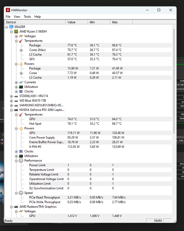184x231 pixels.
Task: Click the HWMonitor lightning app icon
Action: (8, 10)
